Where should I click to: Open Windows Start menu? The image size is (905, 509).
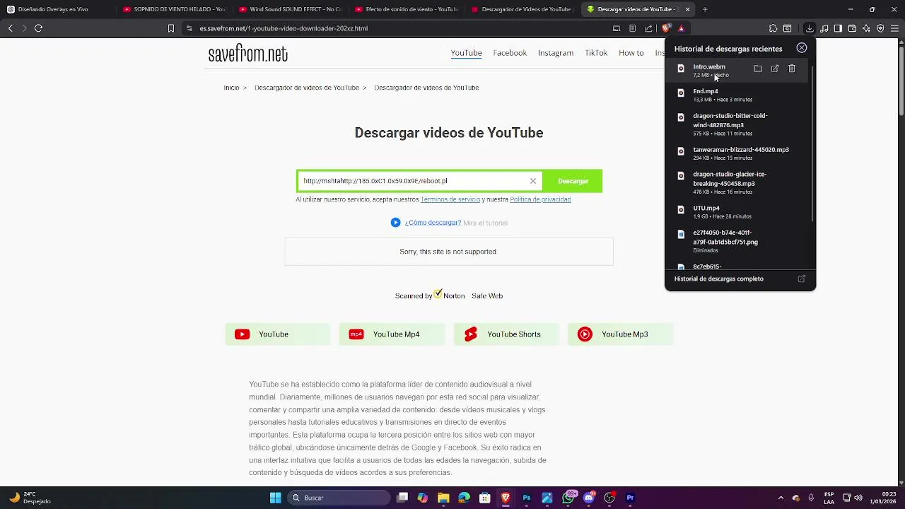pyautogui.click(x=276, y=498)
